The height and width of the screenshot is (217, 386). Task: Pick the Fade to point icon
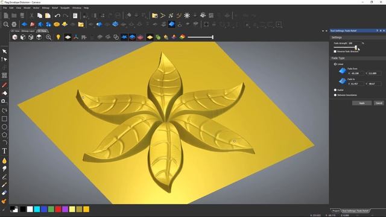[x=343, y=81]
